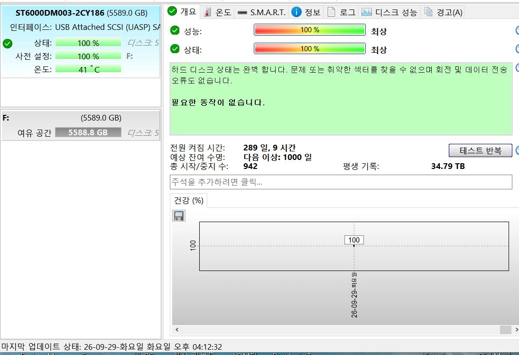Click the chart icon on 디스크 성능 tab
This screenshot has width=519, height=355.
[366, 12]
